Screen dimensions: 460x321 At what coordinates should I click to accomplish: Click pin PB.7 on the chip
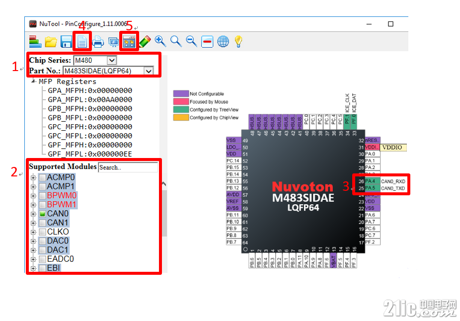tap(233, 242)
